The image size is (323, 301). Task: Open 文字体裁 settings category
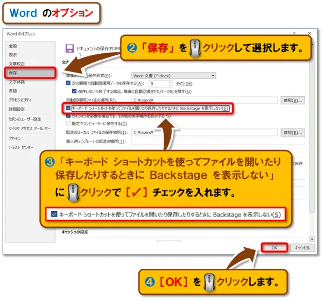17,82
